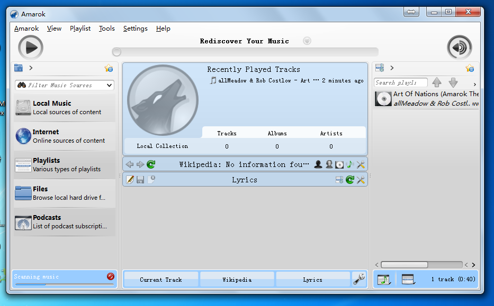The width and height of the screenshot is (494, 306).
Task: Switch to the Wikipedia applet tab
Action: point(237,280)
